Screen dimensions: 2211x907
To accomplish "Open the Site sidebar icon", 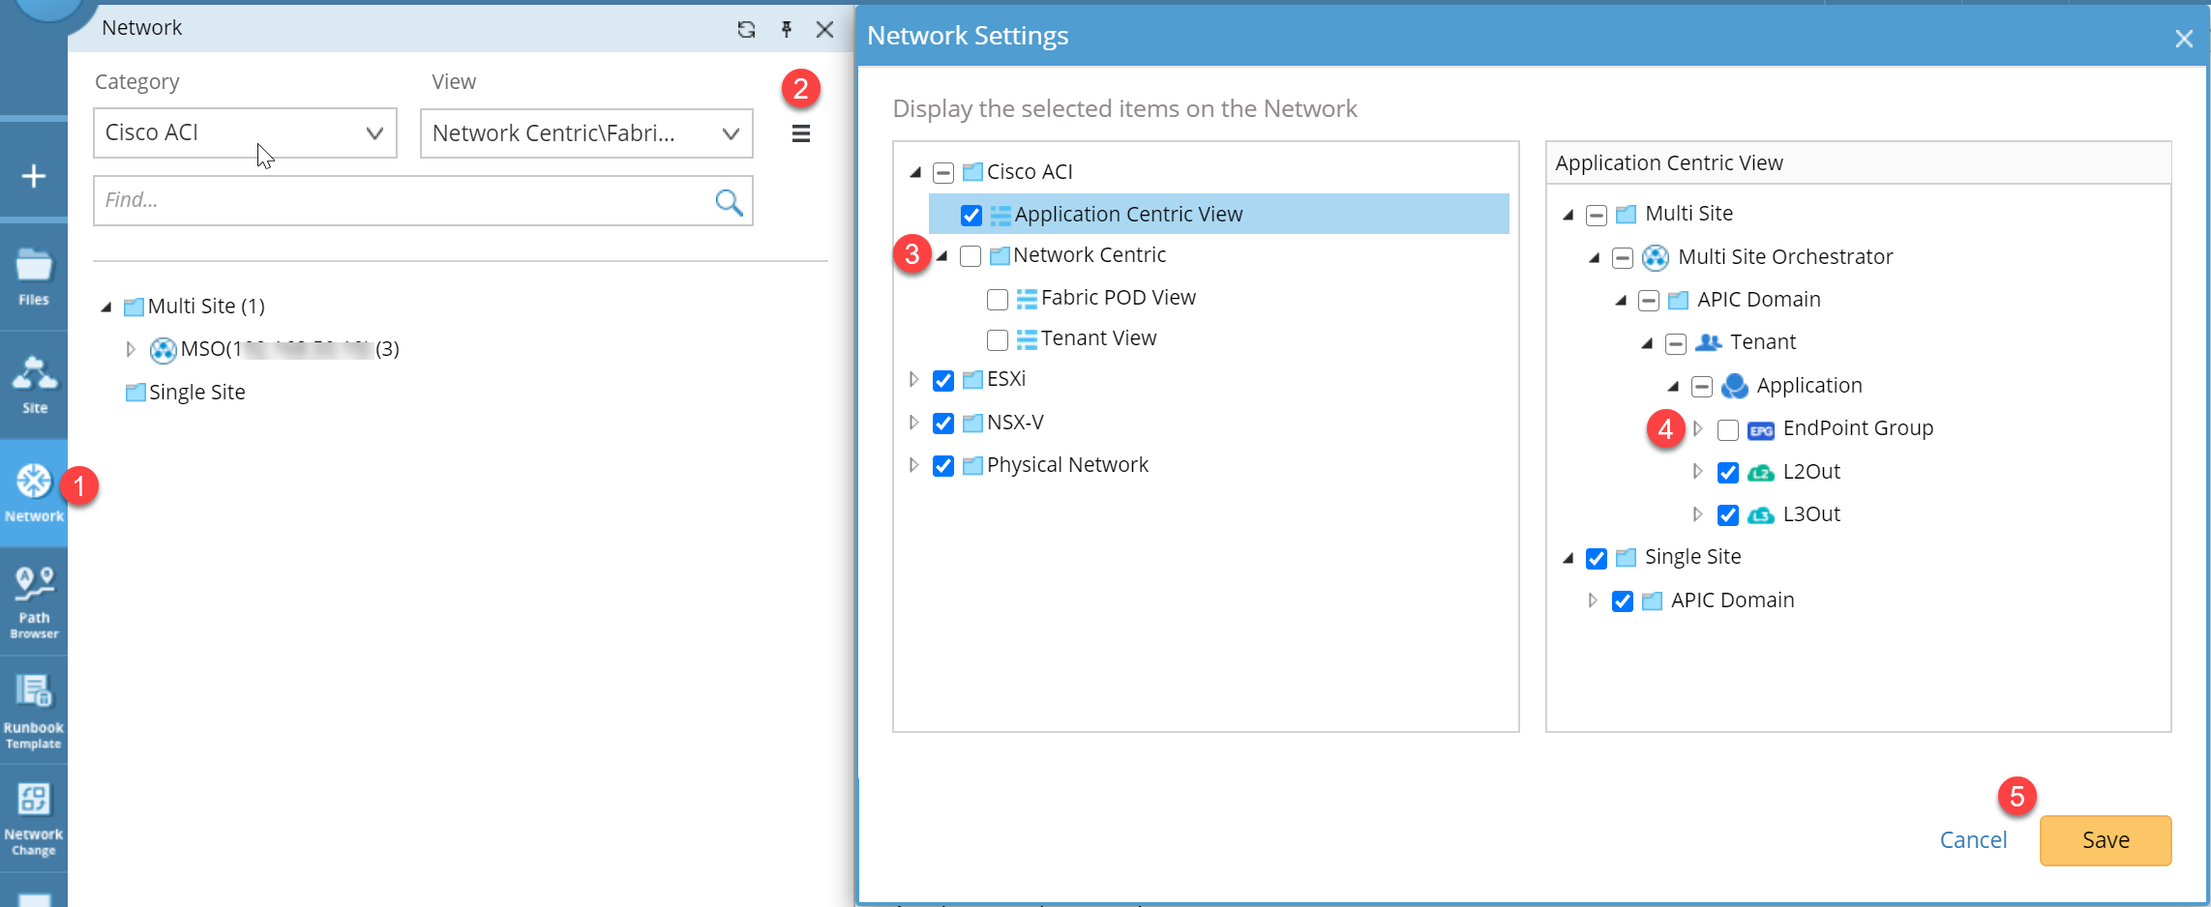I will pyautogui.click(x=34, y=384).
